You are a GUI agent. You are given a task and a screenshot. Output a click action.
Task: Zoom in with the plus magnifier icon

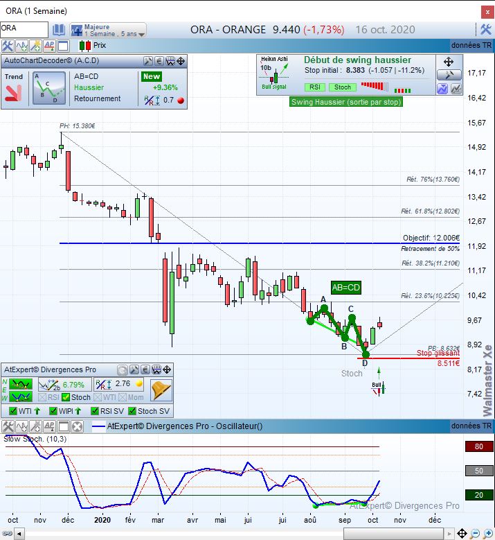coord(488,534)
